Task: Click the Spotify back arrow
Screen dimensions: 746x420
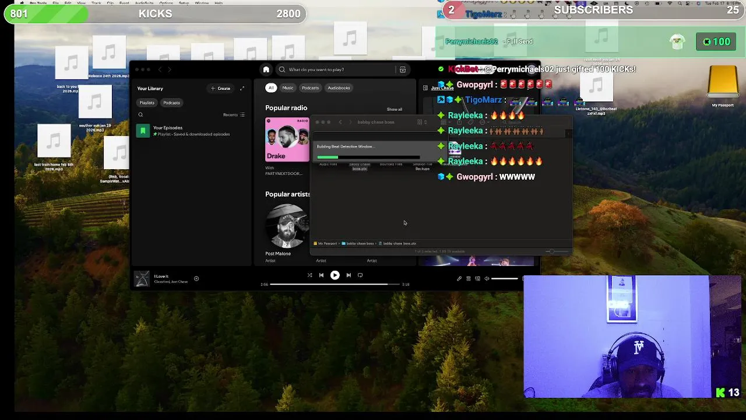Action: [160, 69]
